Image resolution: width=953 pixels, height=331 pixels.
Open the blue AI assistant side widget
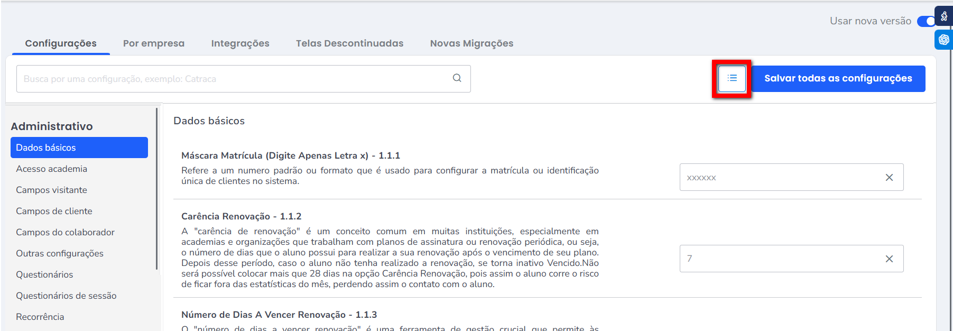[943, 40]
